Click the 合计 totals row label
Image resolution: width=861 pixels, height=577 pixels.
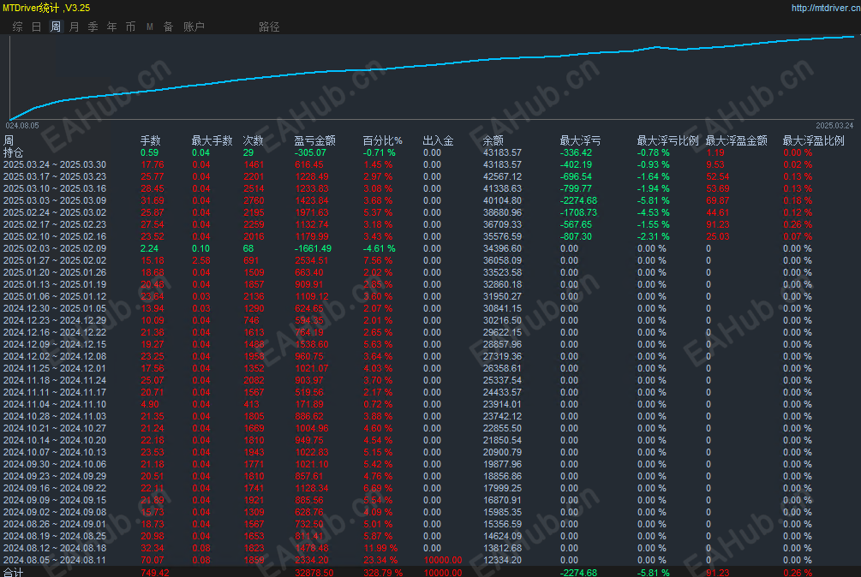tap(13, 572)
